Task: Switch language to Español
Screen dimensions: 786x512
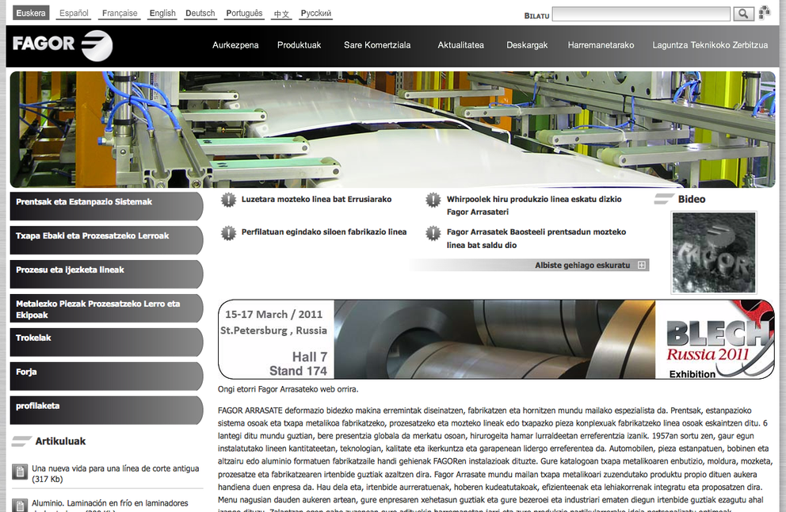Action: coord(74,13)
